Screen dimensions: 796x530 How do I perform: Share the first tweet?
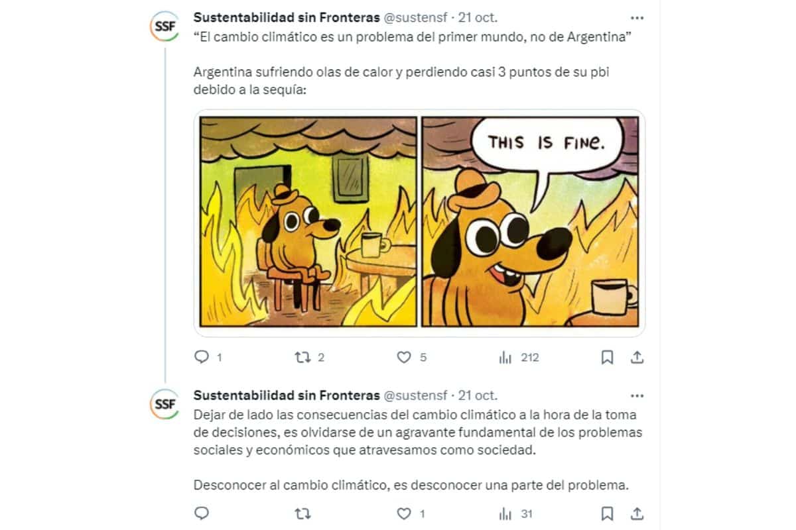pyautogui.click(x=637, y=358)
